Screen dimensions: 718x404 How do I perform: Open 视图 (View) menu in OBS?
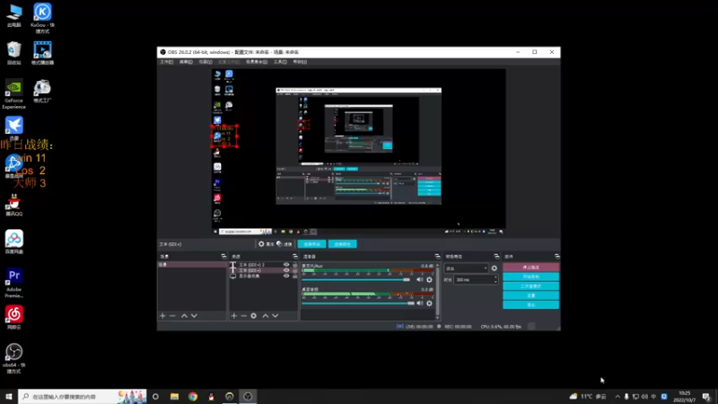click(x=206, y=62)
